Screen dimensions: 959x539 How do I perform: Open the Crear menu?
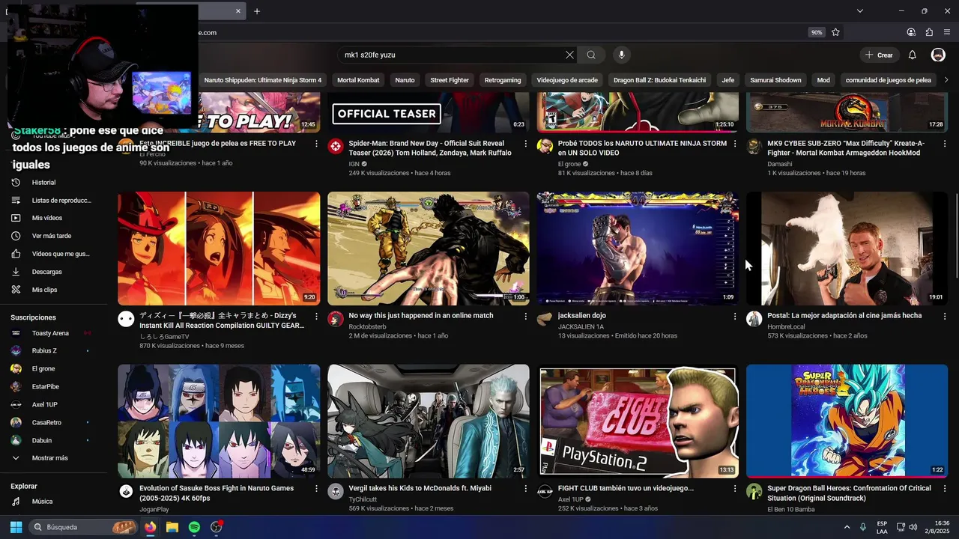tap(878, 55)
